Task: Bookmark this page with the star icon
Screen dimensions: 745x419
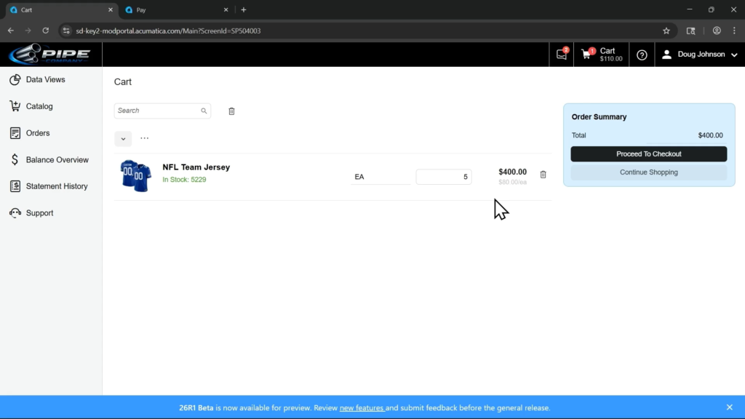Action: (666, 31)
